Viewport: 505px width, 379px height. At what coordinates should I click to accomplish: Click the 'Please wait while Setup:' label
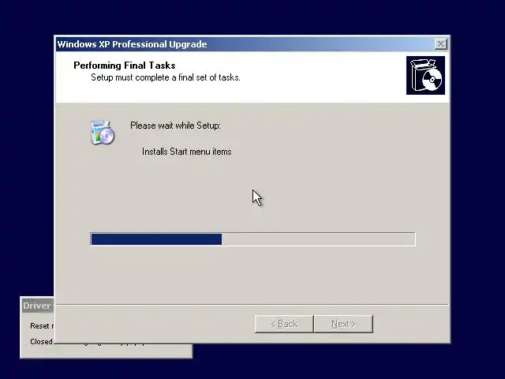(175, 126)
